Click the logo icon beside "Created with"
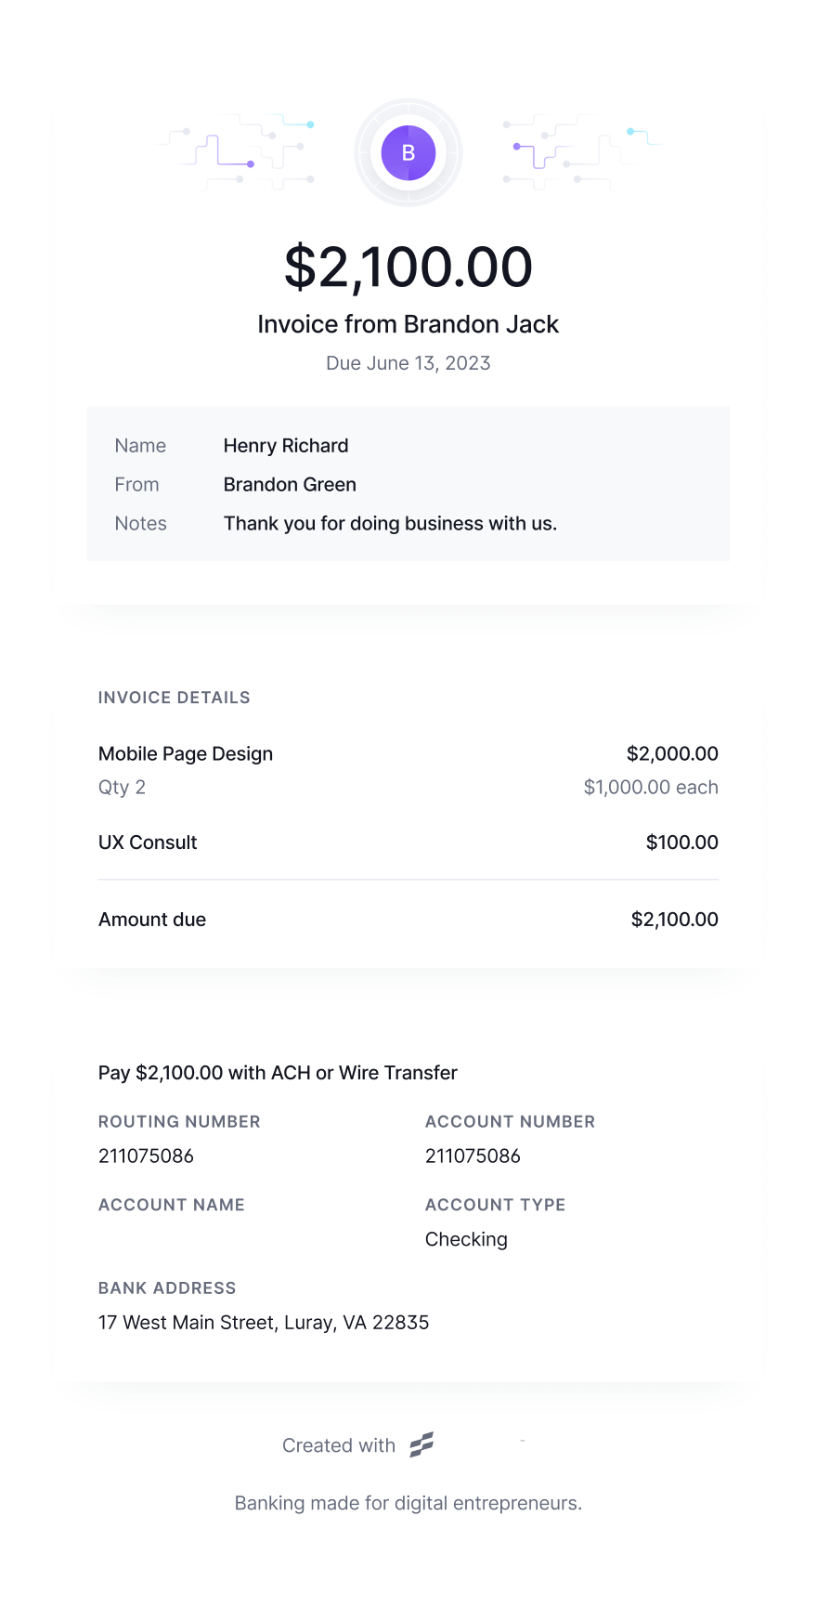The width and height of the screenshot is (817, 1607). pyautogui.click(x=422, y=1444)
